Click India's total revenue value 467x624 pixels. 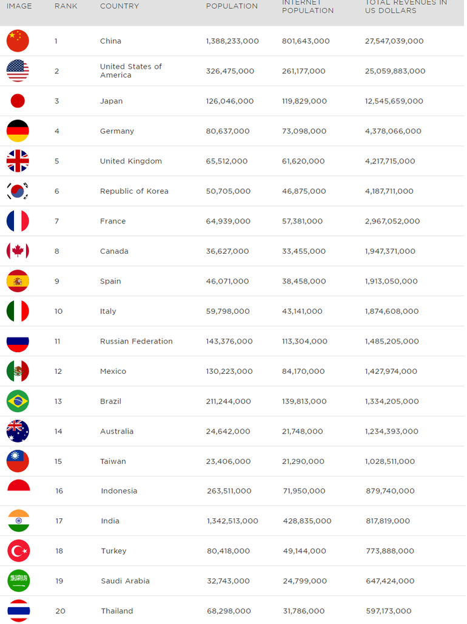(388, 521)
